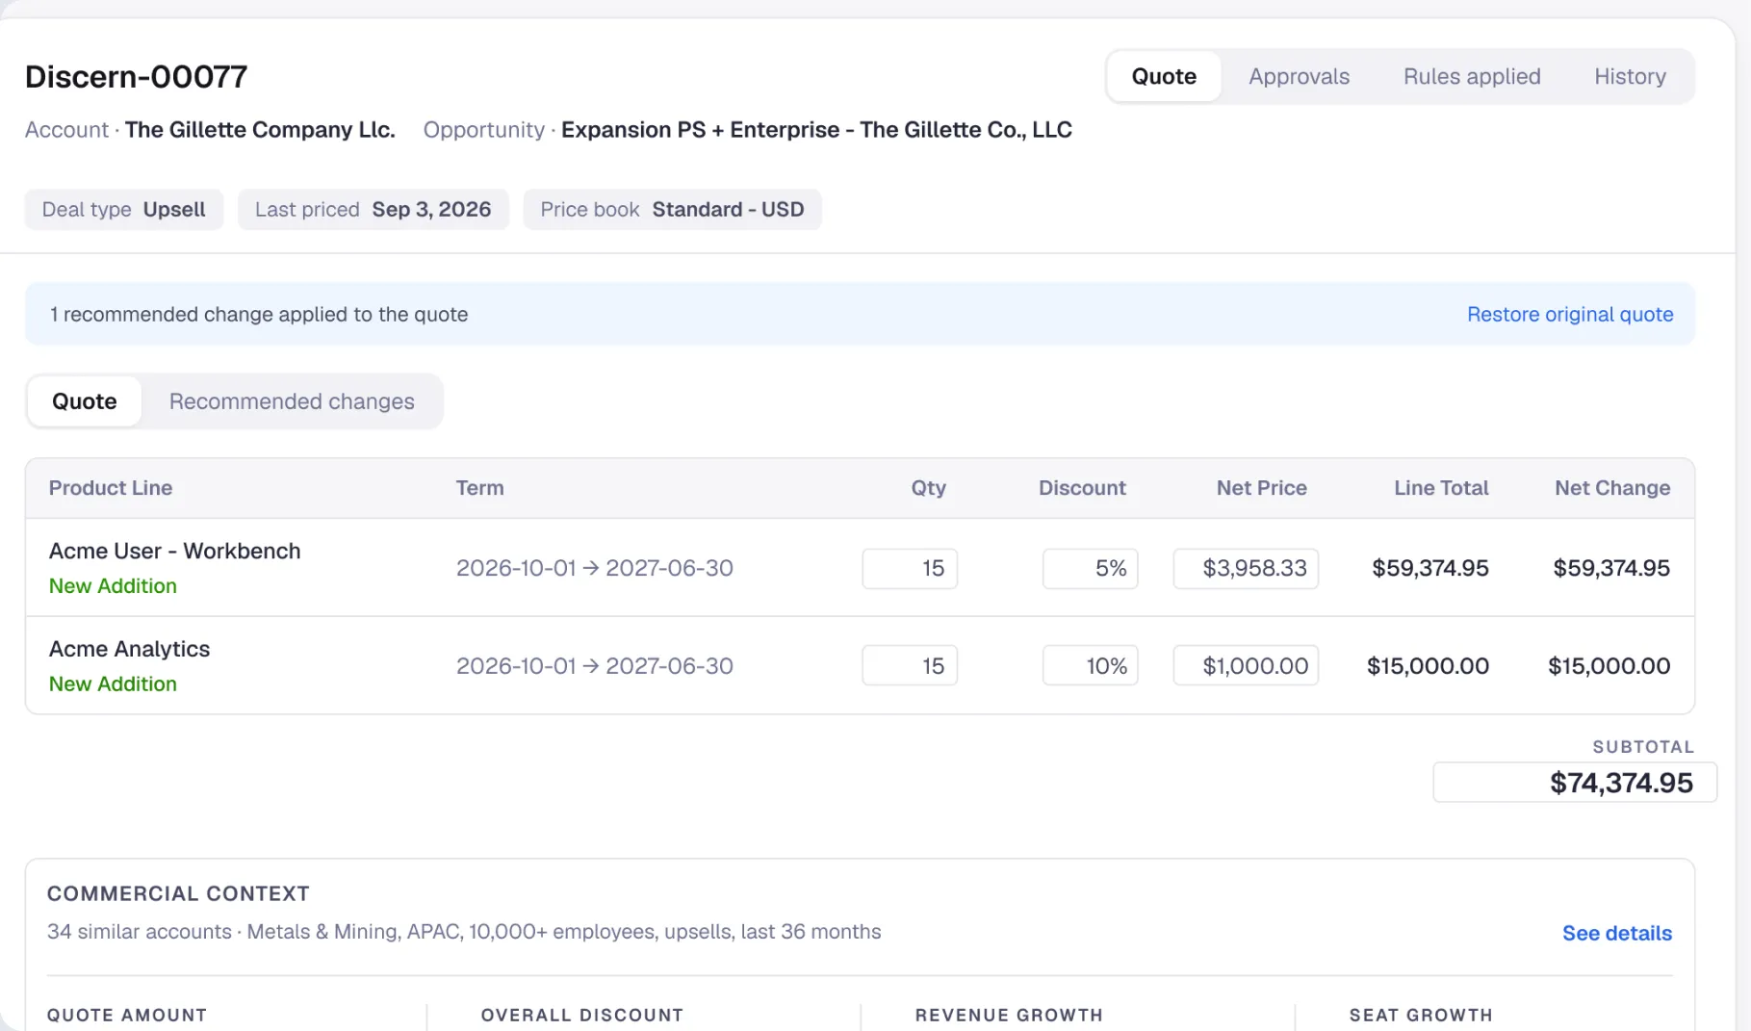The width and height of the screenshot is (1751, 1031).
Task: Click the Net Change column header
Action: coord(1612,488)
